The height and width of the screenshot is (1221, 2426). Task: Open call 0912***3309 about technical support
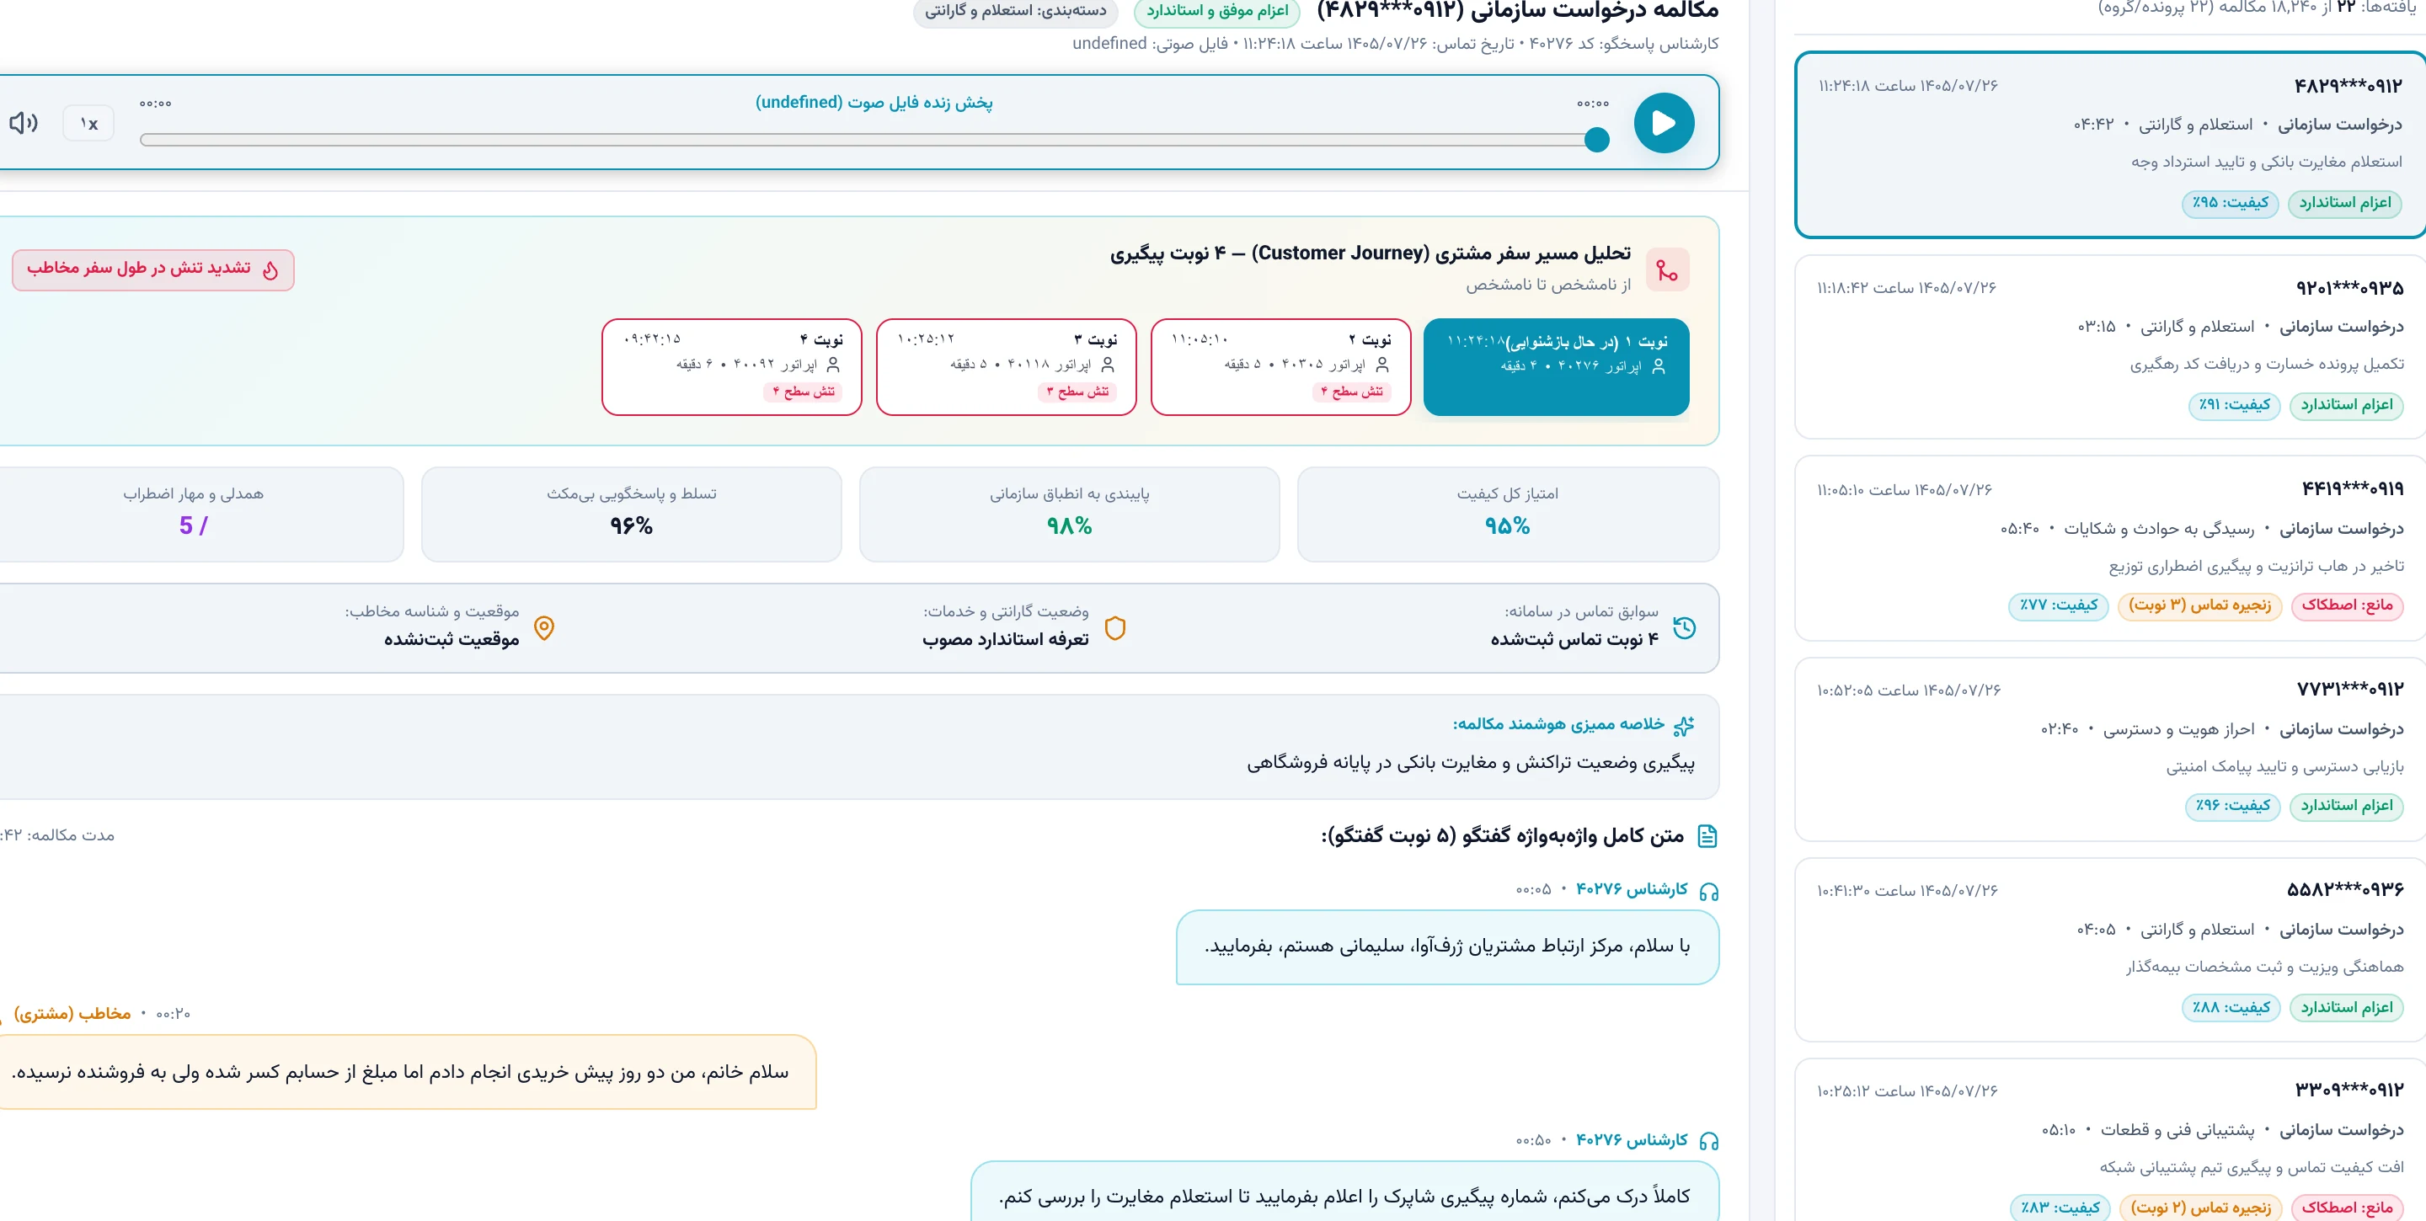point(2109,1141)
